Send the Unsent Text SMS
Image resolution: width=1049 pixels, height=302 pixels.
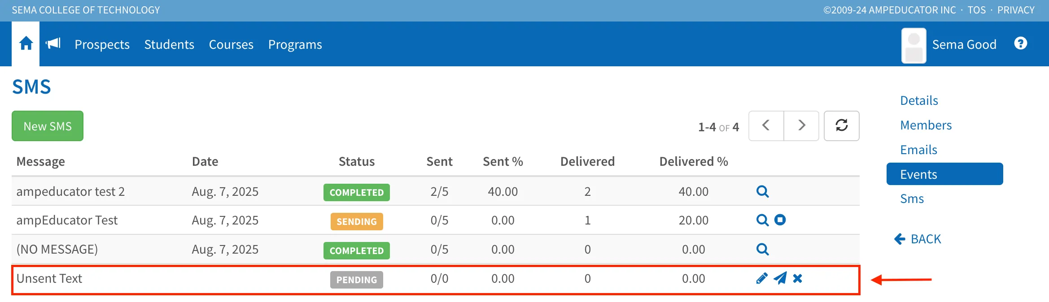point(780,278)
